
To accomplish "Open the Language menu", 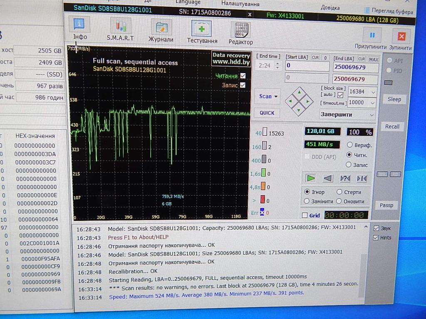I will point(188,2).
